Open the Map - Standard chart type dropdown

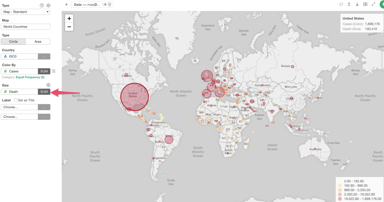26,12
